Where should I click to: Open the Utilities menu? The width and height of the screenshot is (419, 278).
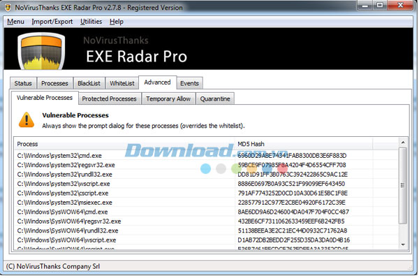click(x=91, y=22)
